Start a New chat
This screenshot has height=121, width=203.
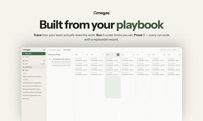point(34,54)
